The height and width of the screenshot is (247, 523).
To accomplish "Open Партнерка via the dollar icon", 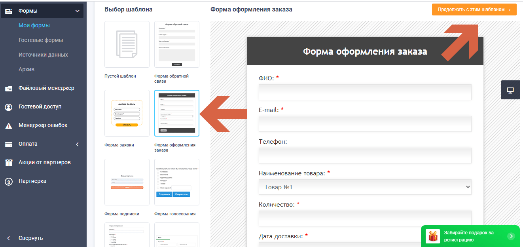I will (x=9, y=181).
